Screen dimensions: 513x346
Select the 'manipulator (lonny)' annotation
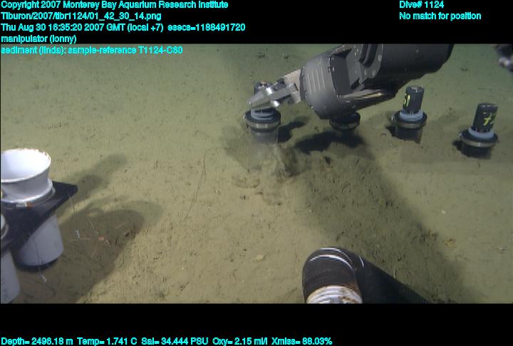pos(38,39)
